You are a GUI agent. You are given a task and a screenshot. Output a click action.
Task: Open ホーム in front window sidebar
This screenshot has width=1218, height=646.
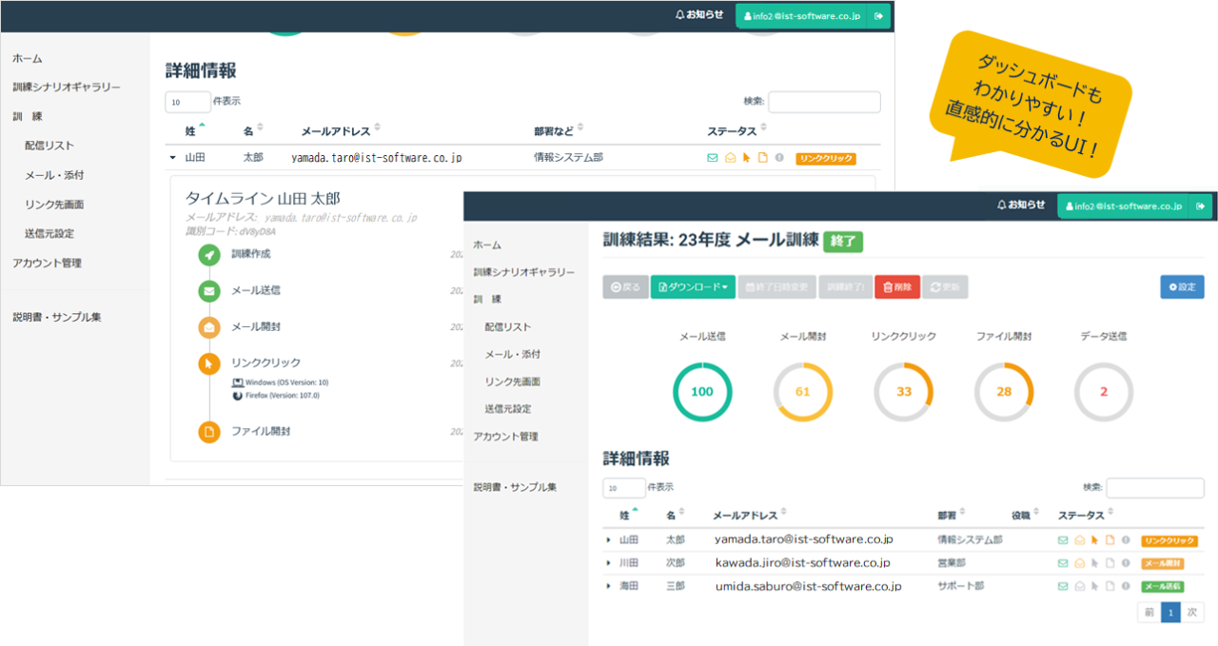tap(487, 245)
